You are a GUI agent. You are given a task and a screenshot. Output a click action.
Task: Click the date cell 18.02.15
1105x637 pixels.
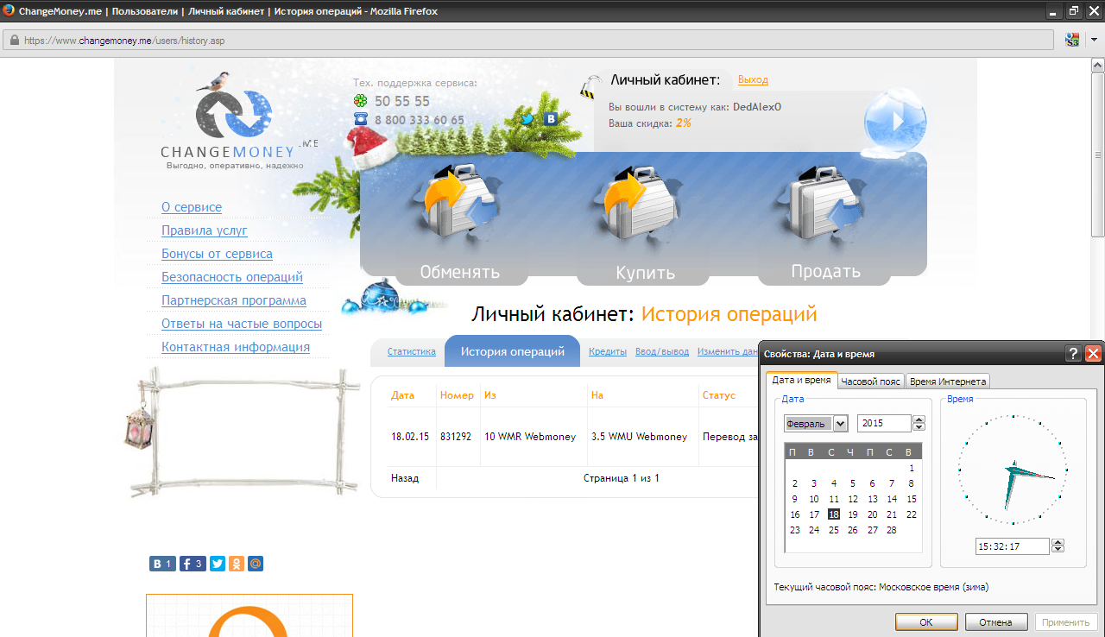[x=410, y=437]
